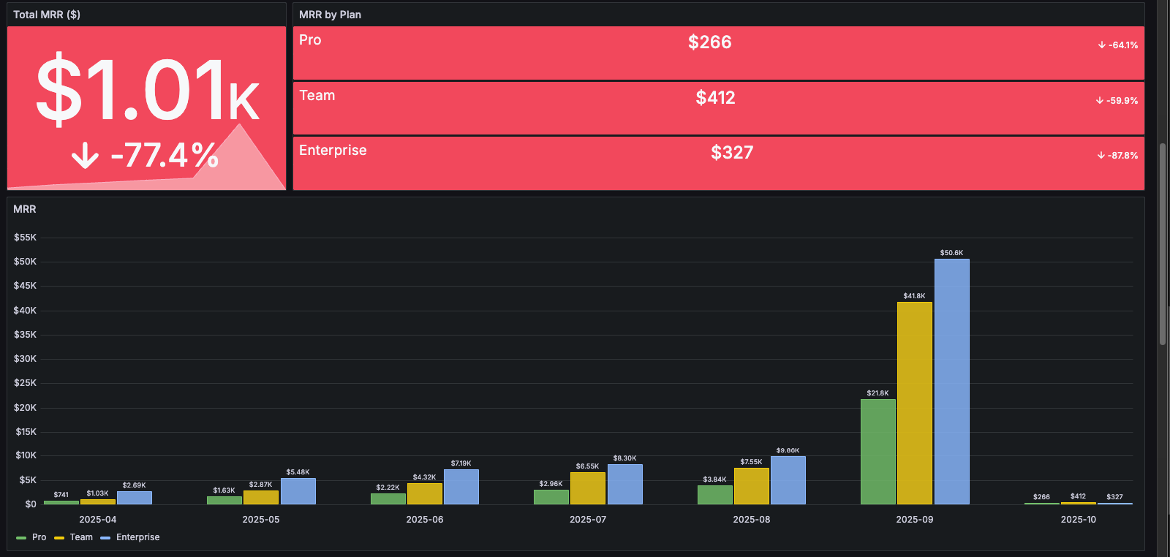Select the Team row label in MRR by Plan
This screenshot has width=1170, height=557.
point(317,96)
